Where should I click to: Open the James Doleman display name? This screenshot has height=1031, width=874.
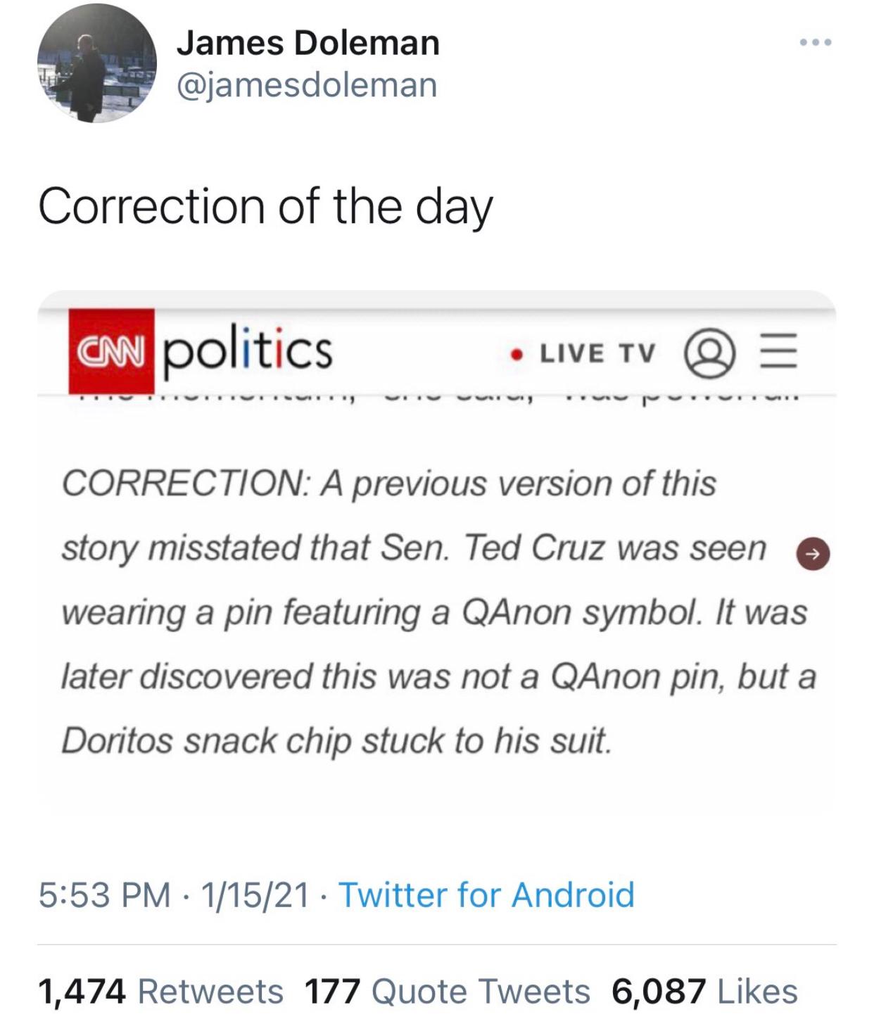point(308,42)
